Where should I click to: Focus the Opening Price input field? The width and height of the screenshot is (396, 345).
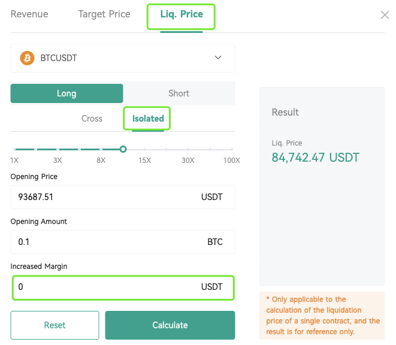click(x=123, y=197)
